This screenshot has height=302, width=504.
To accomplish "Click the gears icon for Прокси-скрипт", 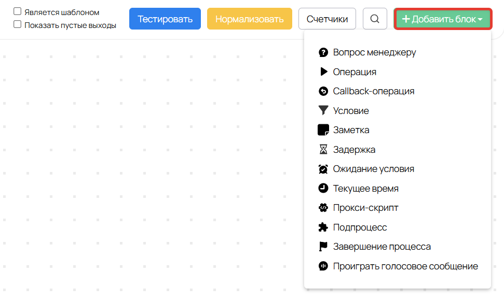I will (x=323, y=207).
